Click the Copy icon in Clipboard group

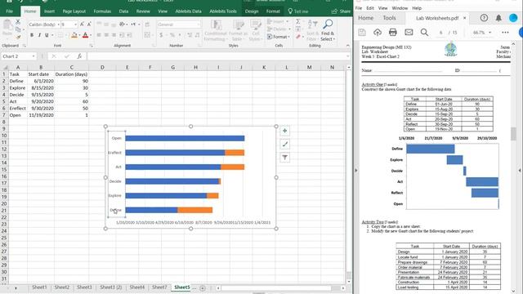coord(18,29)
